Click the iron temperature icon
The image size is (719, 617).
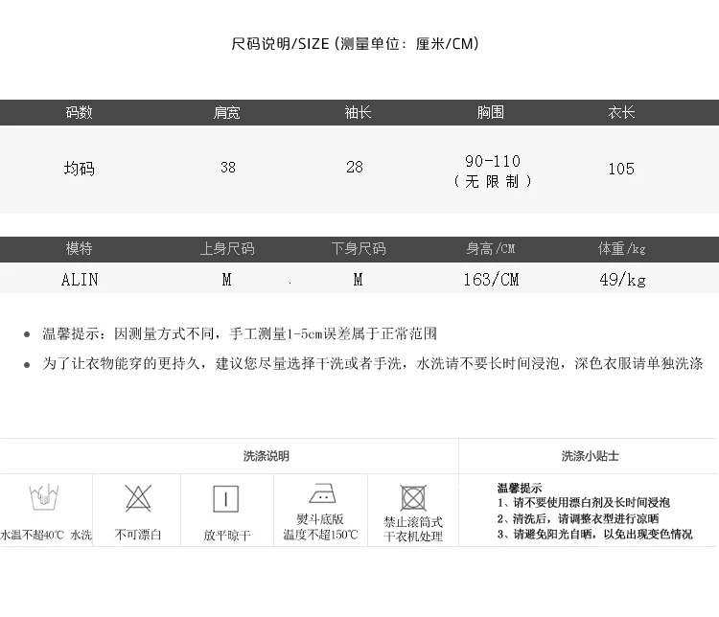[323, 493]
